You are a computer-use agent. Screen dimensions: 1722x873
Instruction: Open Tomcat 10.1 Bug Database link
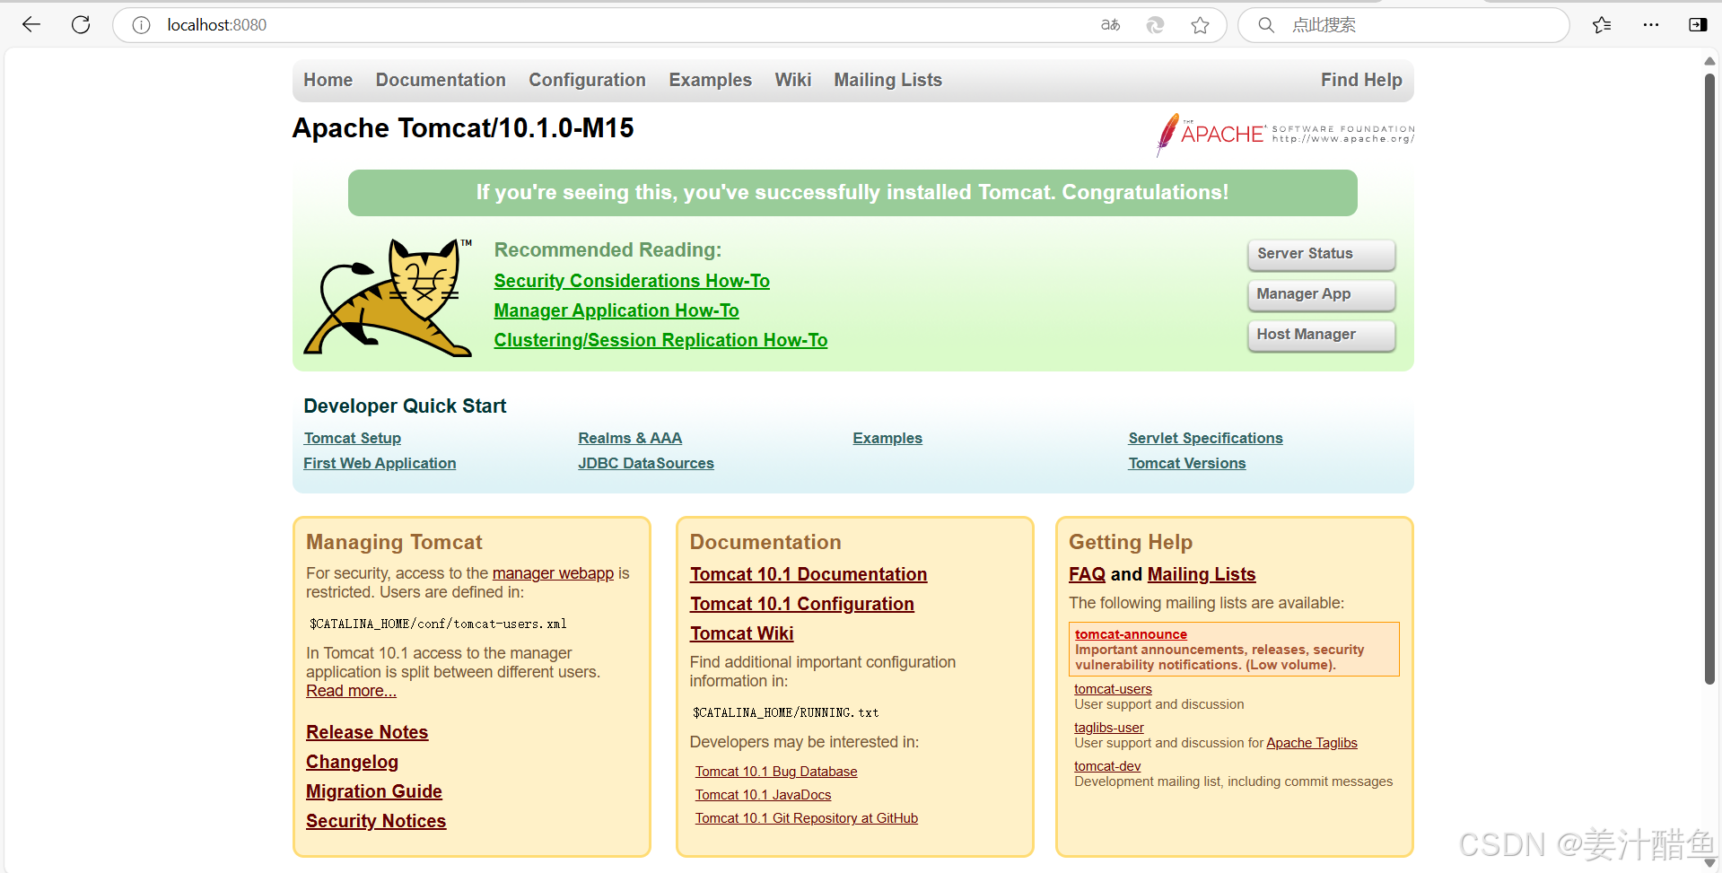(776, 772)
